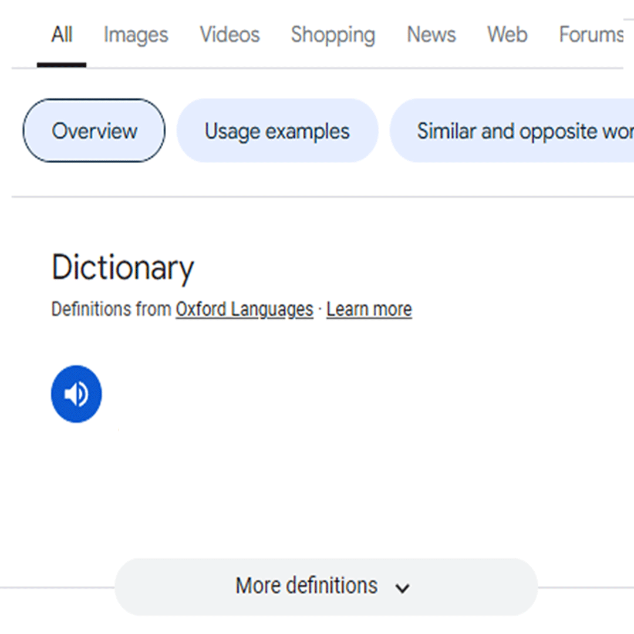This screenshot has height=634, width=634.
Task: Click empty definition area below speaker button
Action: click(235, 487)
